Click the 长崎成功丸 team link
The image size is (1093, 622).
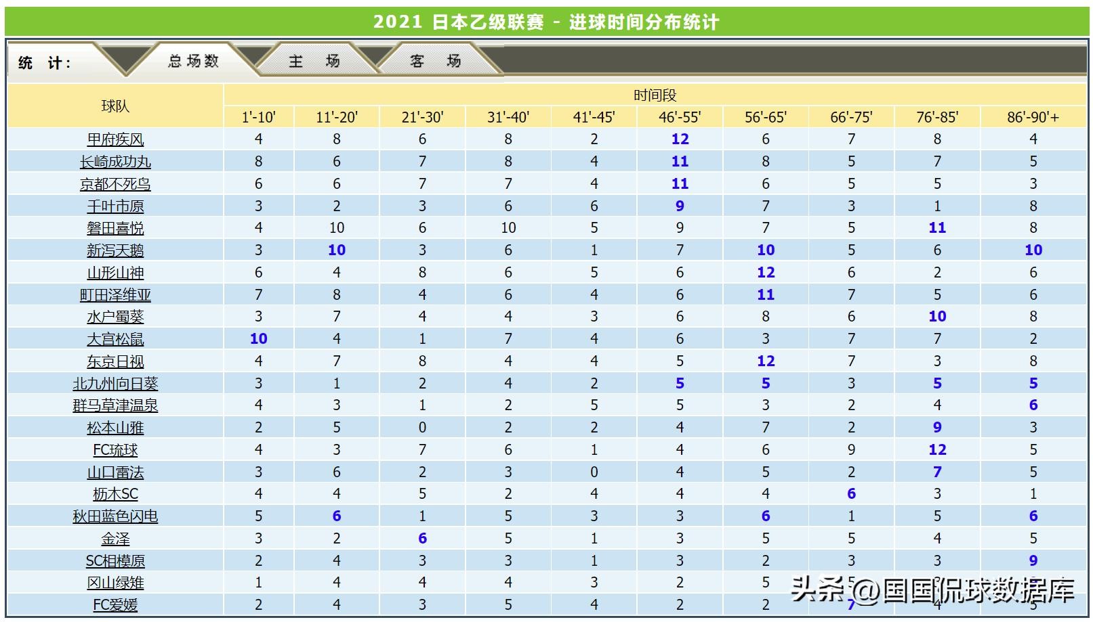click(115, 162)
